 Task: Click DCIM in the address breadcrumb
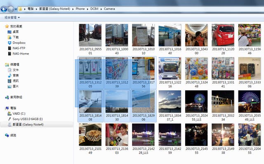tap(94, 9)
